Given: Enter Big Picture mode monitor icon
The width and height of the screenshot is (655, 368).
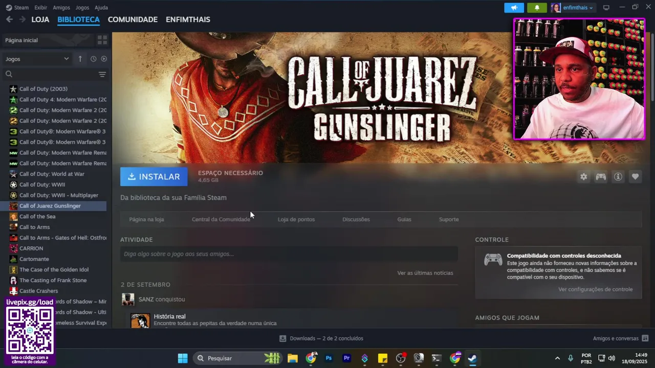Looking at the screenshot, I should click(x=606, y=8).
